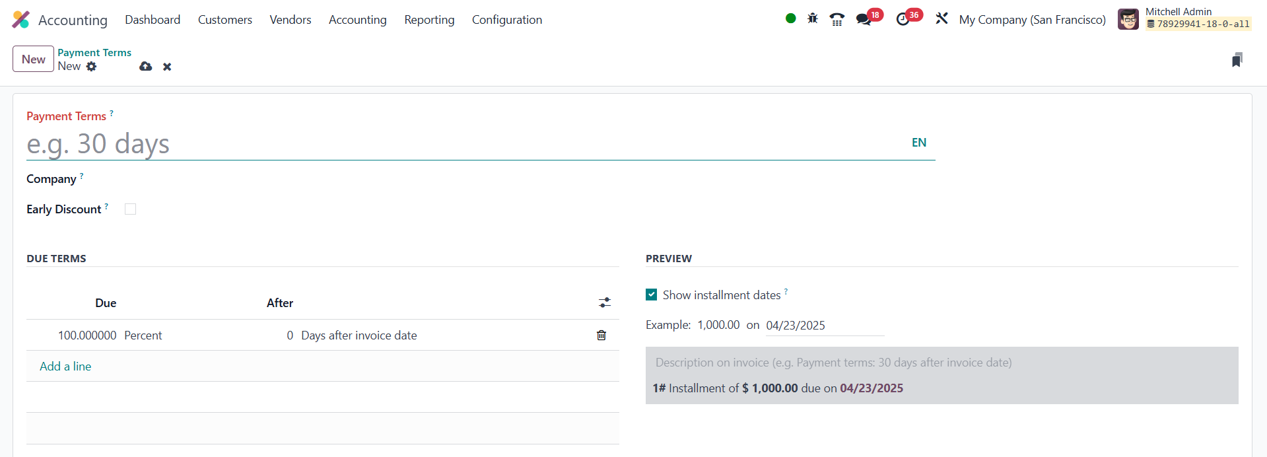Click the Add a line link

[x=65, y=367]
